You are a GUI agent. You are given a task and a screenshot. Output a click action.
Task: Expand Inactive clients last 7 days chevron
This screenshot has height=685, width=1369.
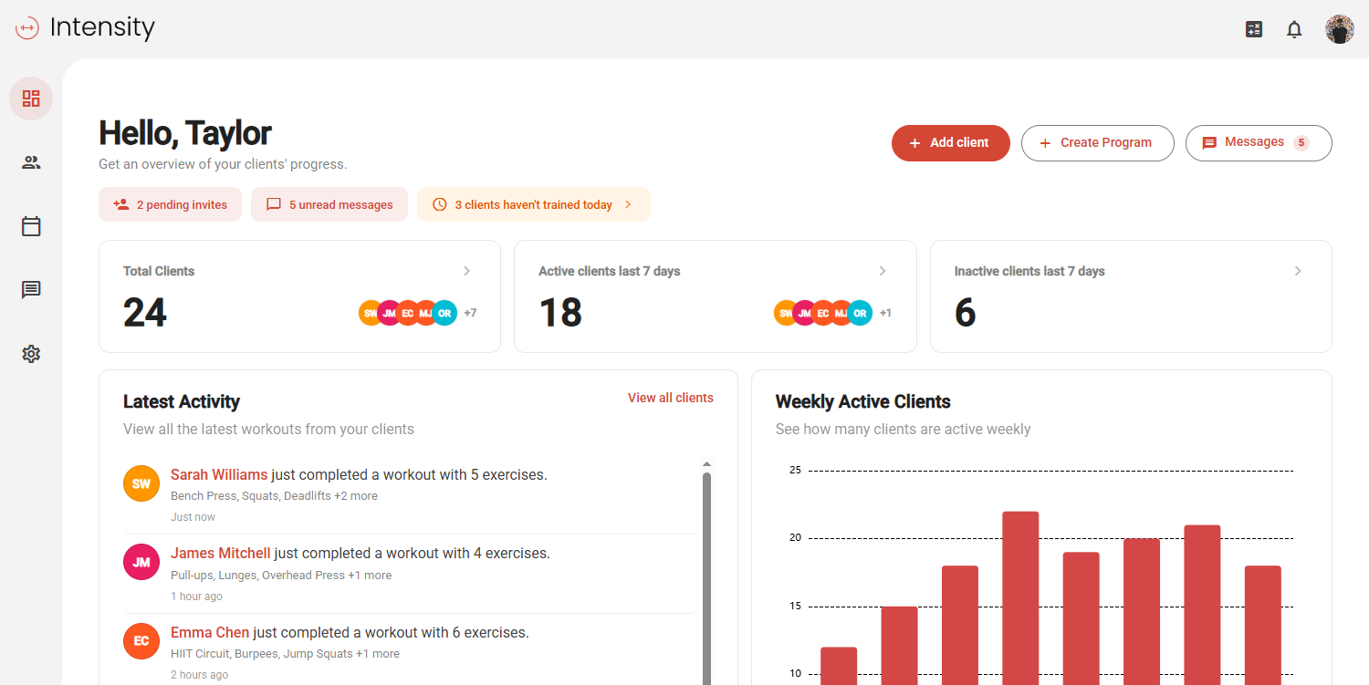coord(1298,271)
